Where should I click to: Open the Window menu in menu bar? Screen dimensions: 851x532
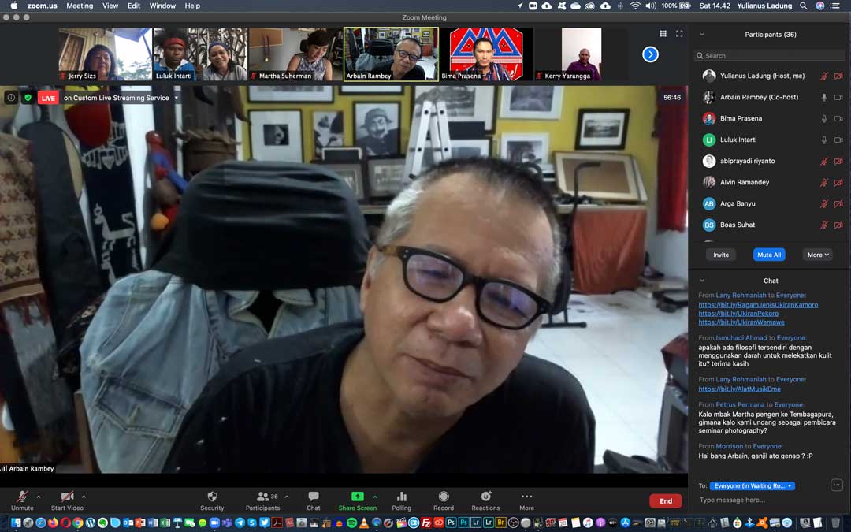click(162, 6)
